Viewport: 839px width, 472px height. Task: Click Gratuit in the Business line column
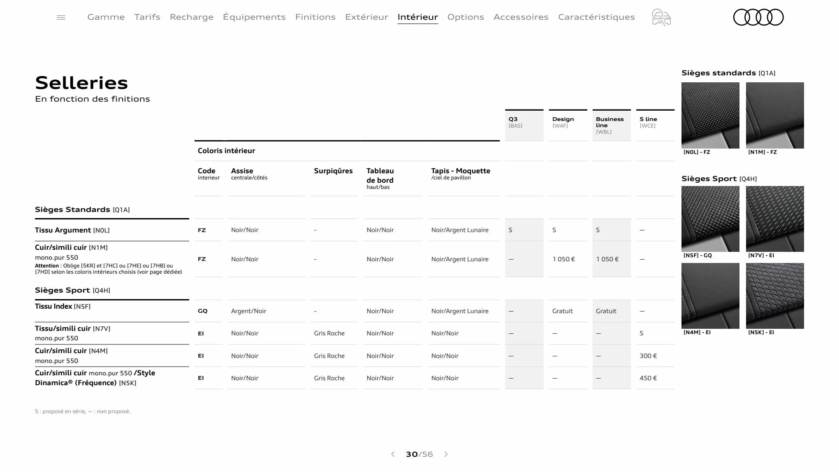tap(606, 311)
